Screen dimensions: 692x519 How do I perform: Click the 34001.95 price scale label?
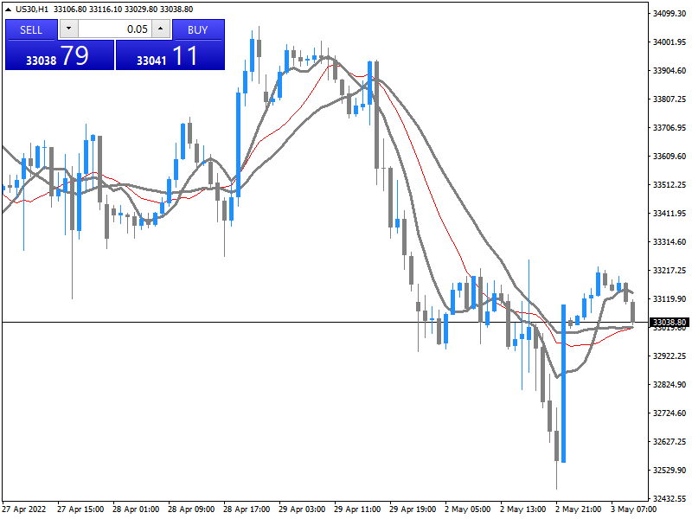click(670, 42)
